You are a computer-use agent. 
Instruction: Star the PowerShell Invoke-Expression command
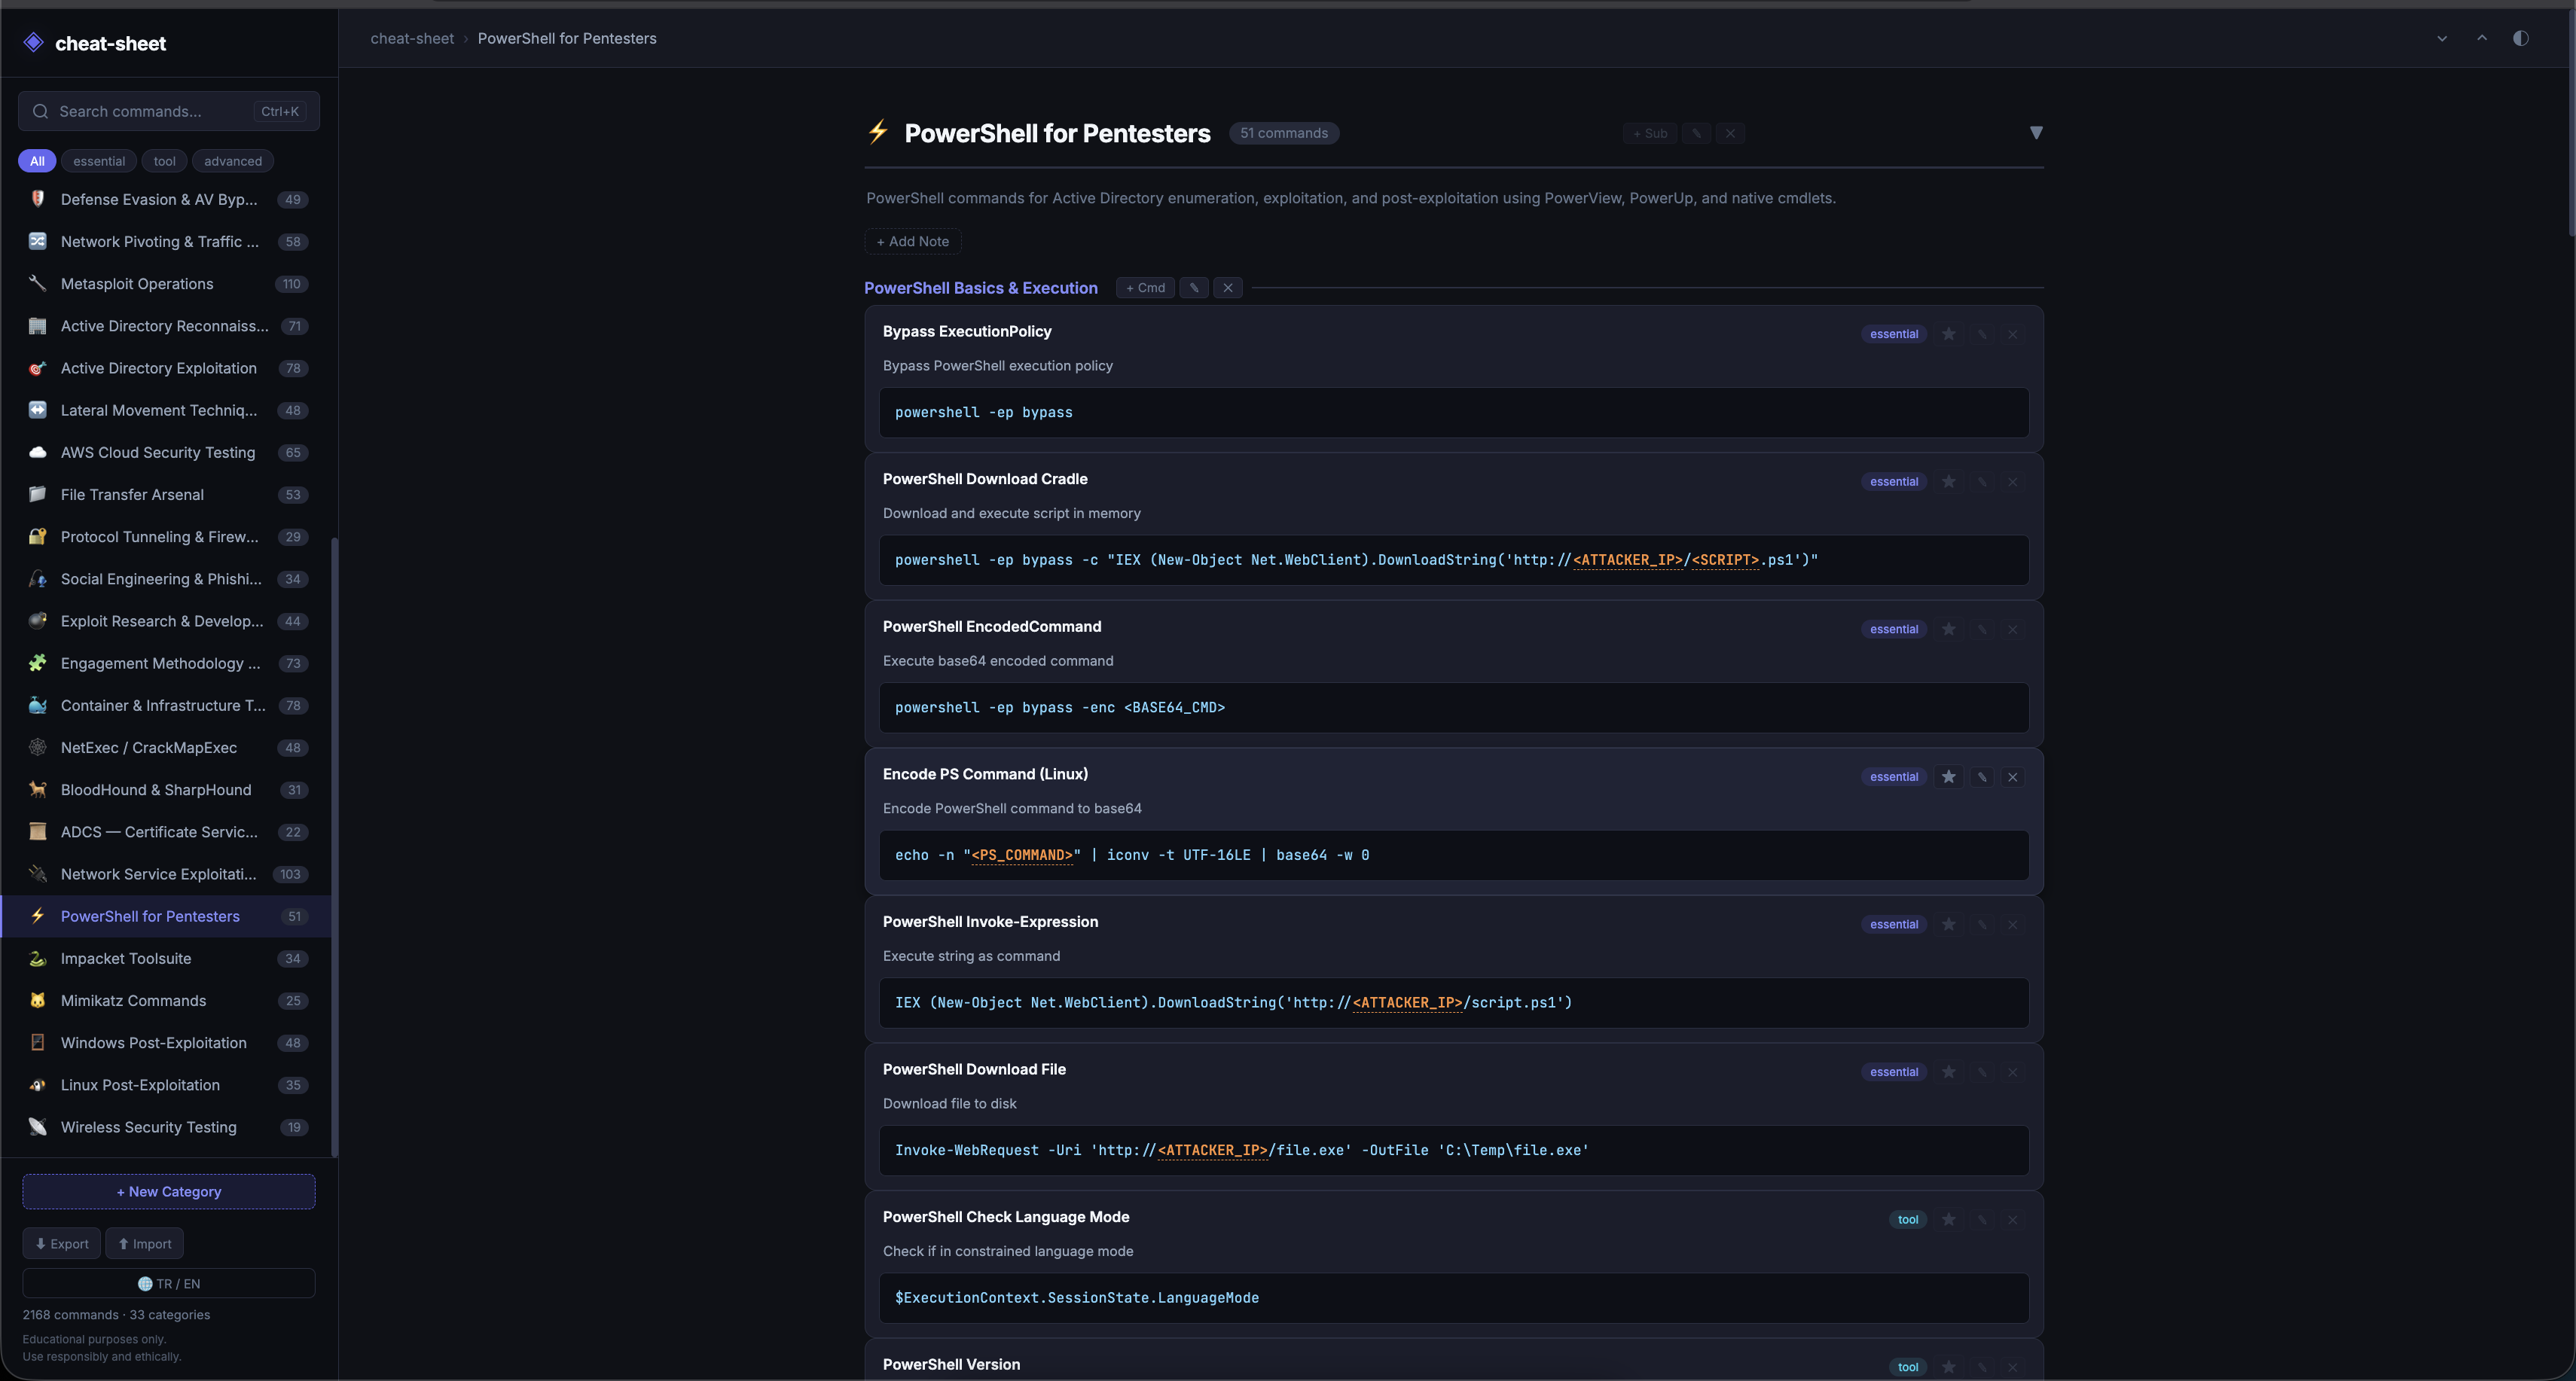tap(1948, 924)
